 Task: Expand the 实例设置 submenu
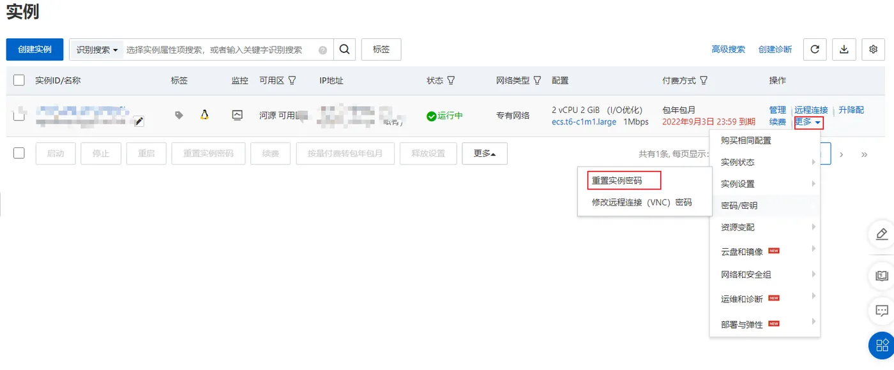(765, 184)
